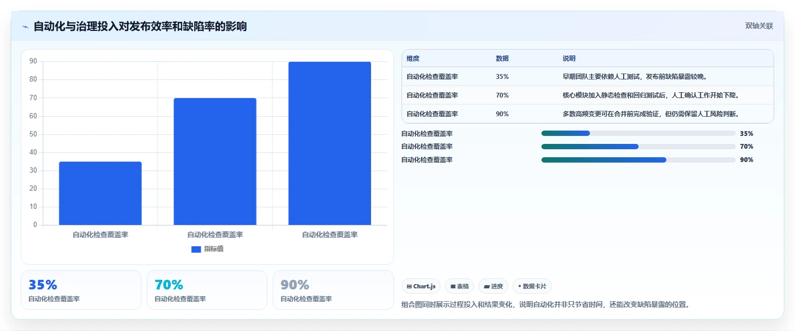
Task: Click the progress bar labeled 90%
Action: (639, 160)
